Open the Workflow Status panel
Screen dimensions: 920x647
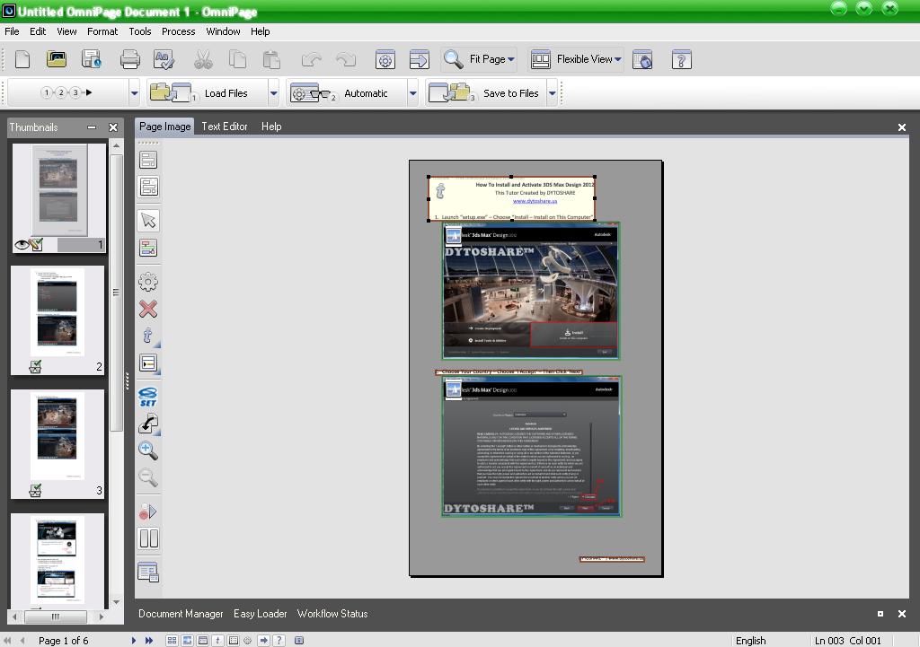click(332, 614)
